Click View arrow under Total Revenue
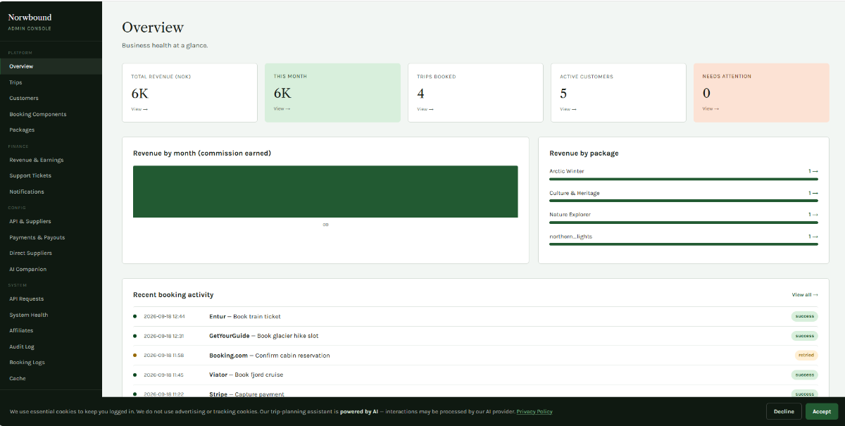Image resolution: width=845 pixels, height=426 pixels. pyautogui.click(x=139, y=109)
